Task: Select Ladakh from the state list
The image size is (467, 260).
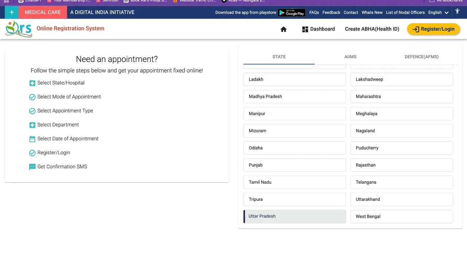Action: pyautogui.click(x=295, y=79)
